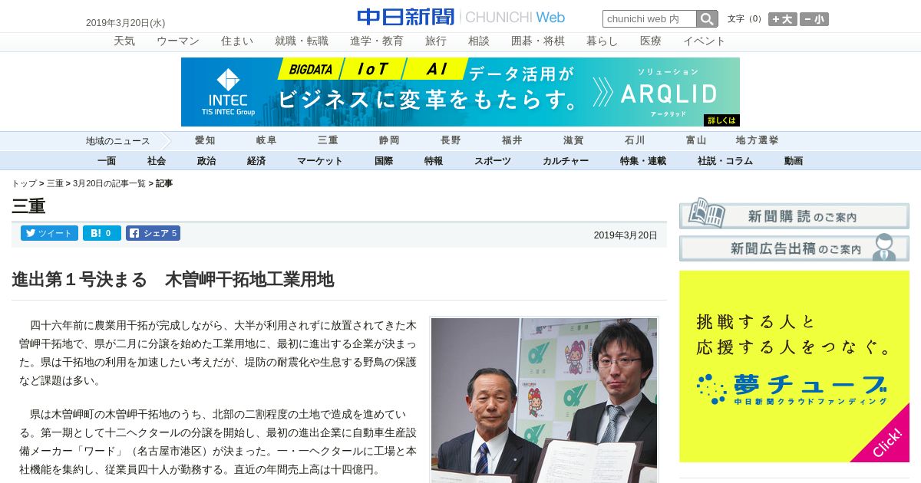Open イベント section
Image resolution: width=921 pixels, height=483 pixels.
click(x=705, y=41)
